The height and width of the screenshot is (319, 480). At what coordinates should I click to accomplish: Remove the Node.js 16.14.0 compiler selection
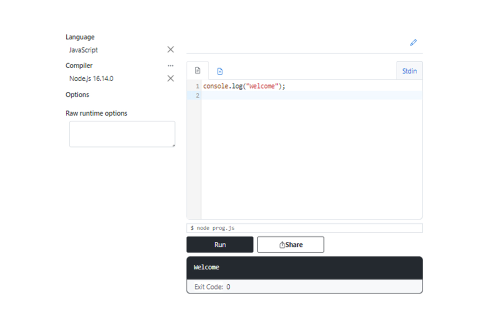coord(170,78)
